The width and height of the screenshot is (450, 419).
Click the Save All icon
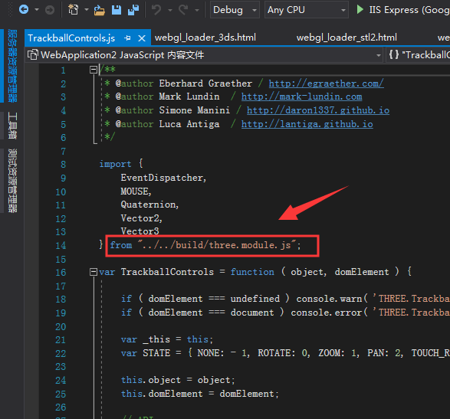[x=133, y=10]
